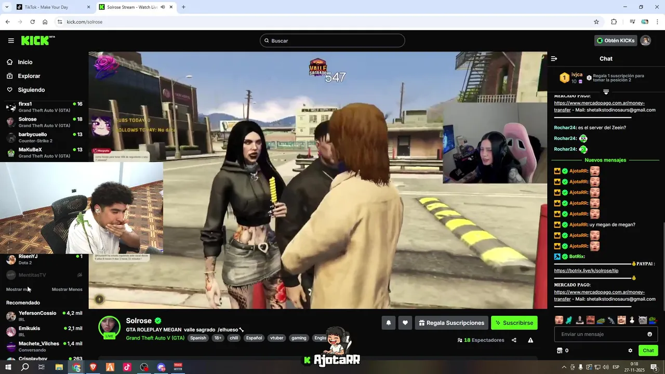Open the hamburger menu beside the Kick logo
The width and height of the screenshot is (665, 374).
11,41
